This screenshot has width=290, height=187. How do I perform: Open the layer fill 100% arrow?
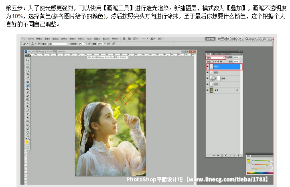click(x=241, y=61)
